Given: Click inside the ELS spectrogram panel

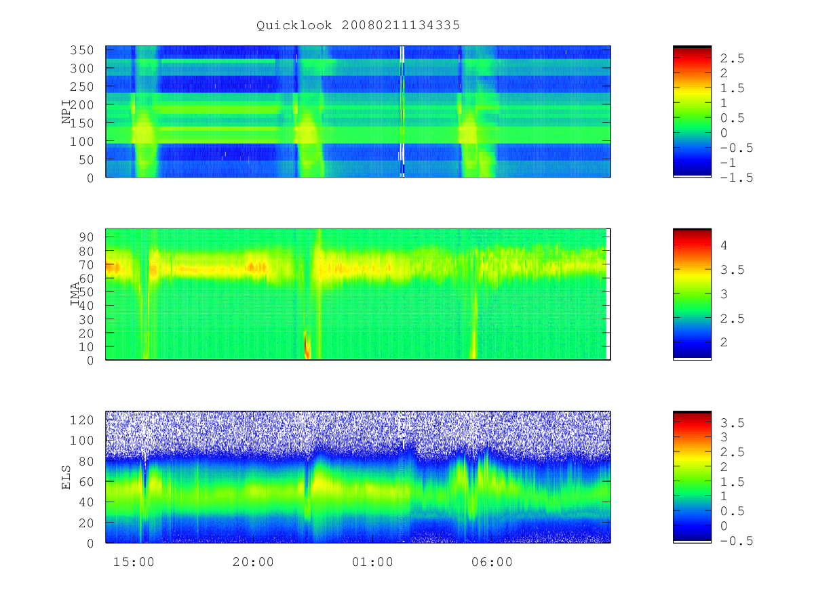Looking at the screenshot, I should tap(358, 477).
